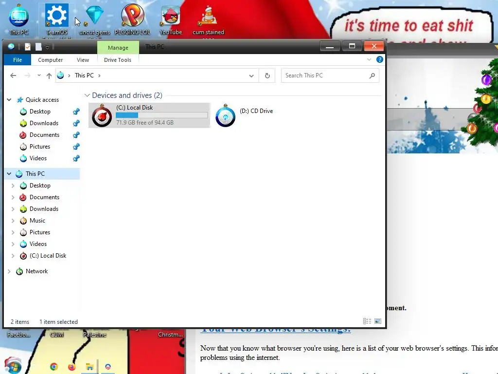Select (C:) Local Disk in navigation tree
Screen dimensions: 498x374
pos(48,255)
